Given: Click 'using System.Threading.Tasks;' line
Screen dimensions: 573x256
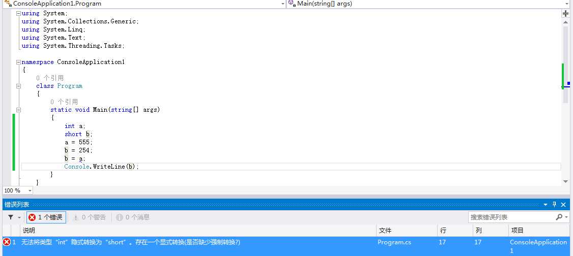Looking at the screenshot, I should click(x=73, y=46).
